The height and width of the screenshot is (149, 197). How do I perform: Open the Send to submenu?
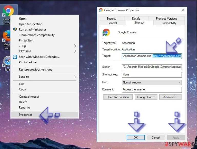45,77
